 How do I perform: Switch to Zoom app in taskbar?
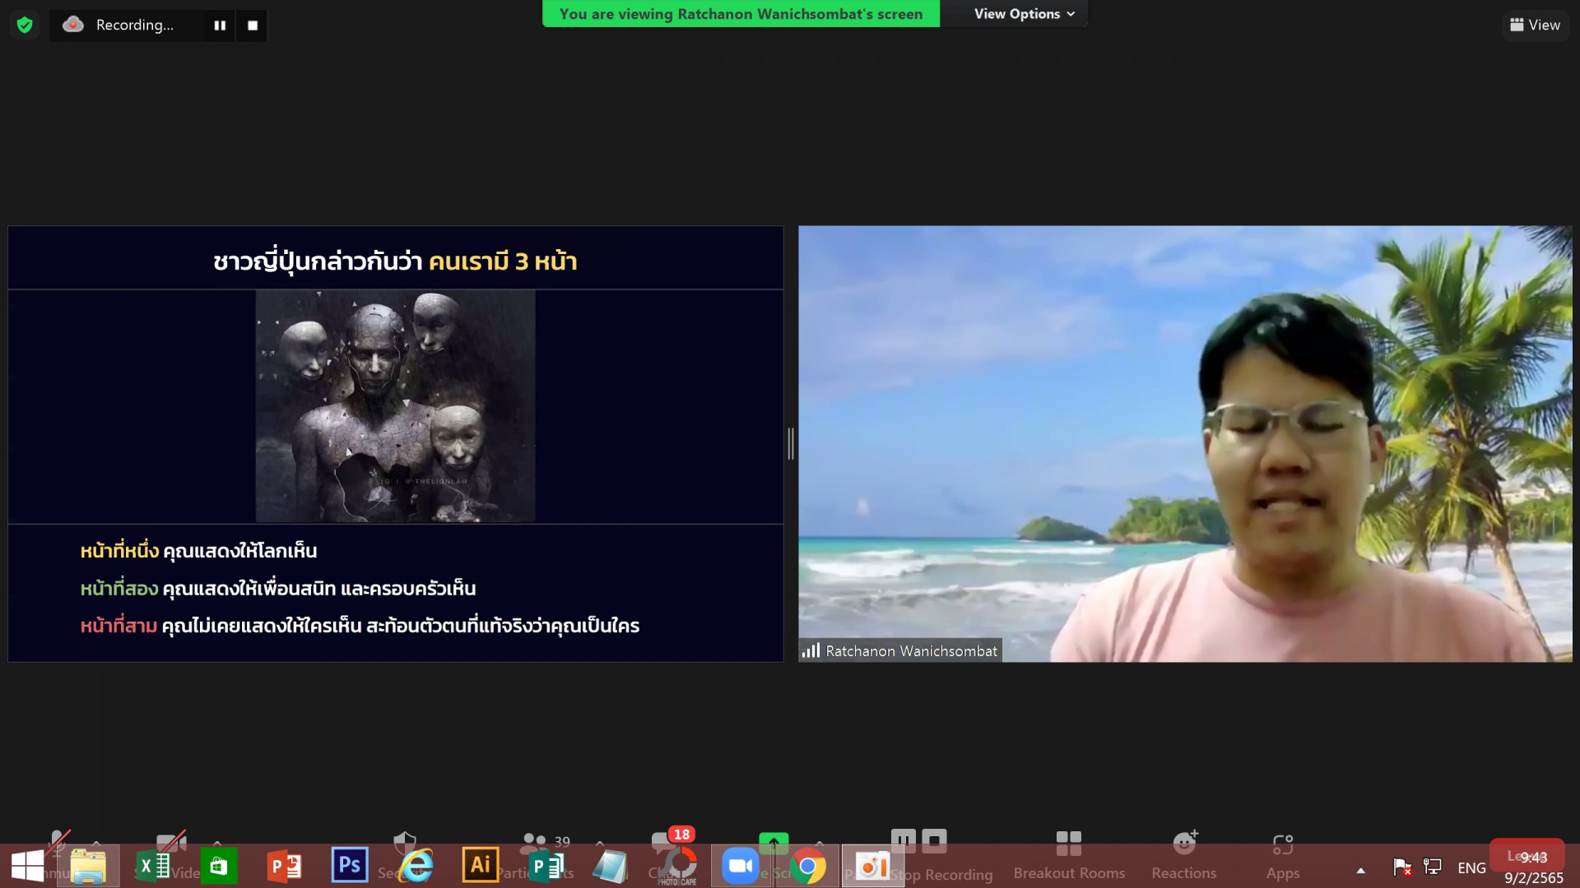point(741,867)
